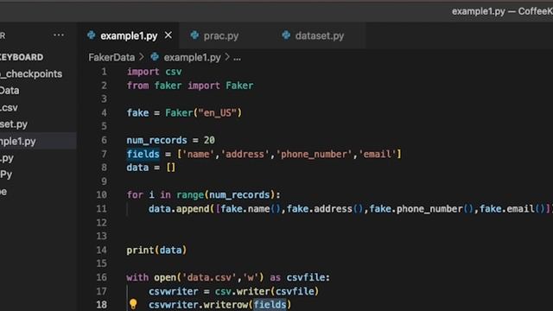Viewport: 553px width, 311px height.
Task: Select example1.py in the breadcrumb
Action: pos(192,58)
